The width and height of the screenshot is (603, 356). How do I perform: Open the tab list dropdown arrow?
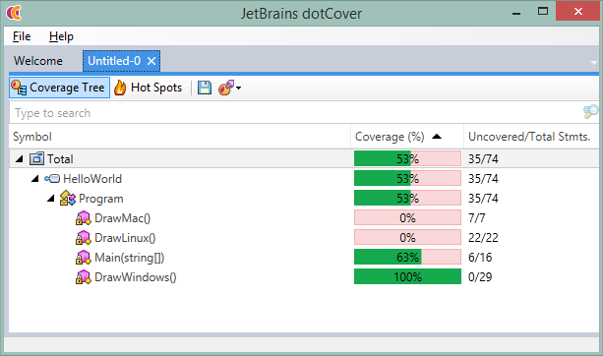594,62
